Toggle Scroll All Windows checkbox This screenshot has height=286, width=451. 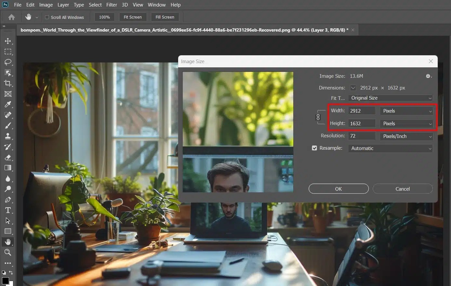click(47, 17)
